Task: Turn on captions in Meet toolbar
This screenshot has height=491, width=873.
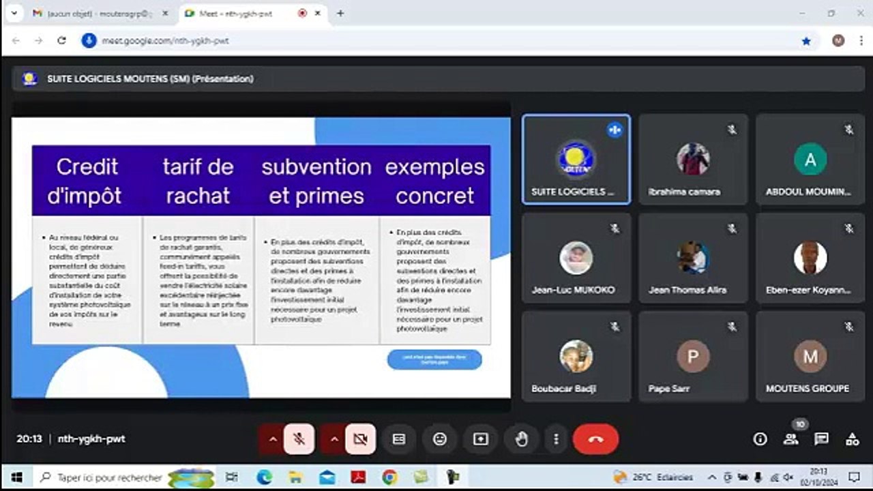Action: click(x=399, y=439)
